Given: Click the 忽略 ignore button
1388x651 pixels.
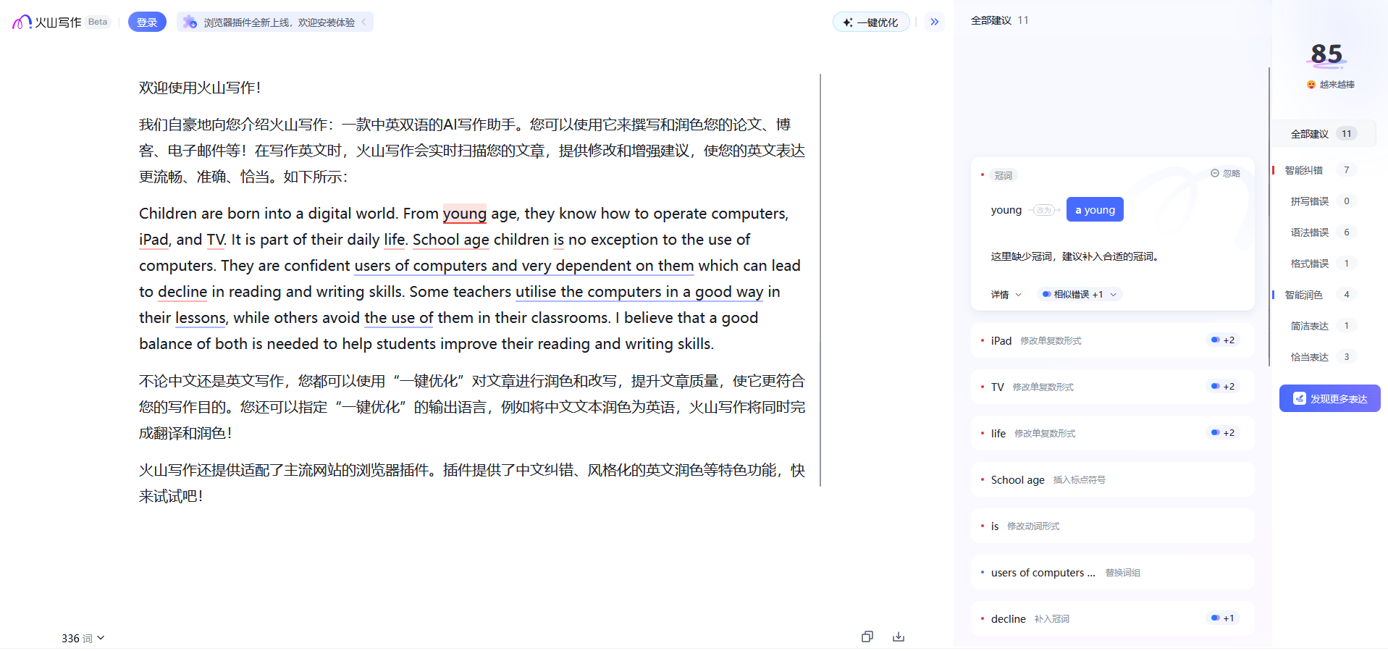Looking at the screenshot, I should click(x=1226, y=173).
